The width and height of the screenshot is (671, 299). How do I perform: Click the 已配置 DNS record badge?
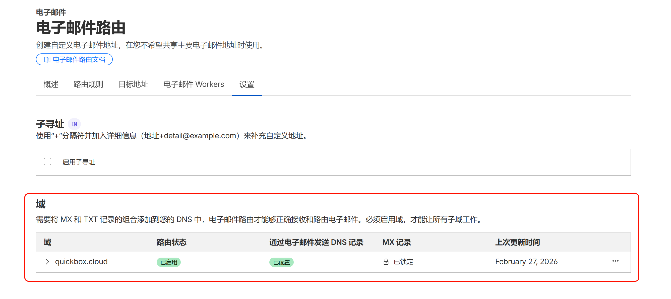click(x=281, y=262)
